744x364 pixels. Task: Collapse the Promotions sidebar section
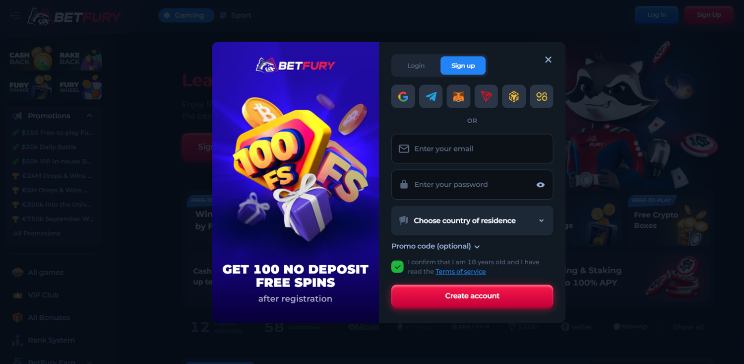[89, 116]
